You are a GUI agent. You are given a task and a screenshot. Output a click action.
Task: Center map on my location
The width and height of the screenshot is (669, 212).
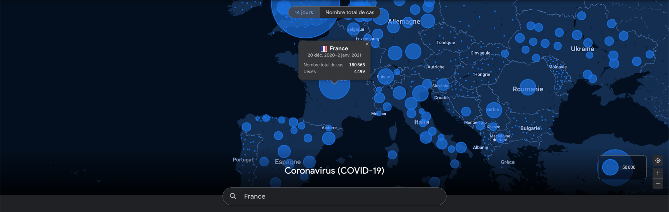[658, 161]
